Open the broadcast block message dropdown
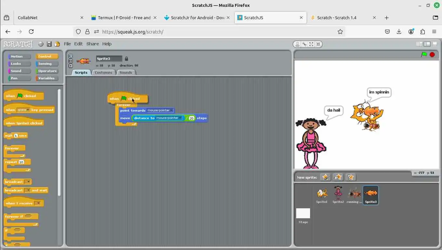 pyautogui.click(x=28, y=182)
